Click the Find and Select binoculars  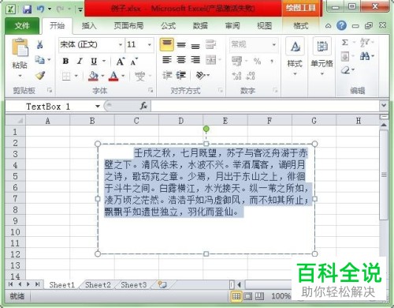[x=365, y=56]
